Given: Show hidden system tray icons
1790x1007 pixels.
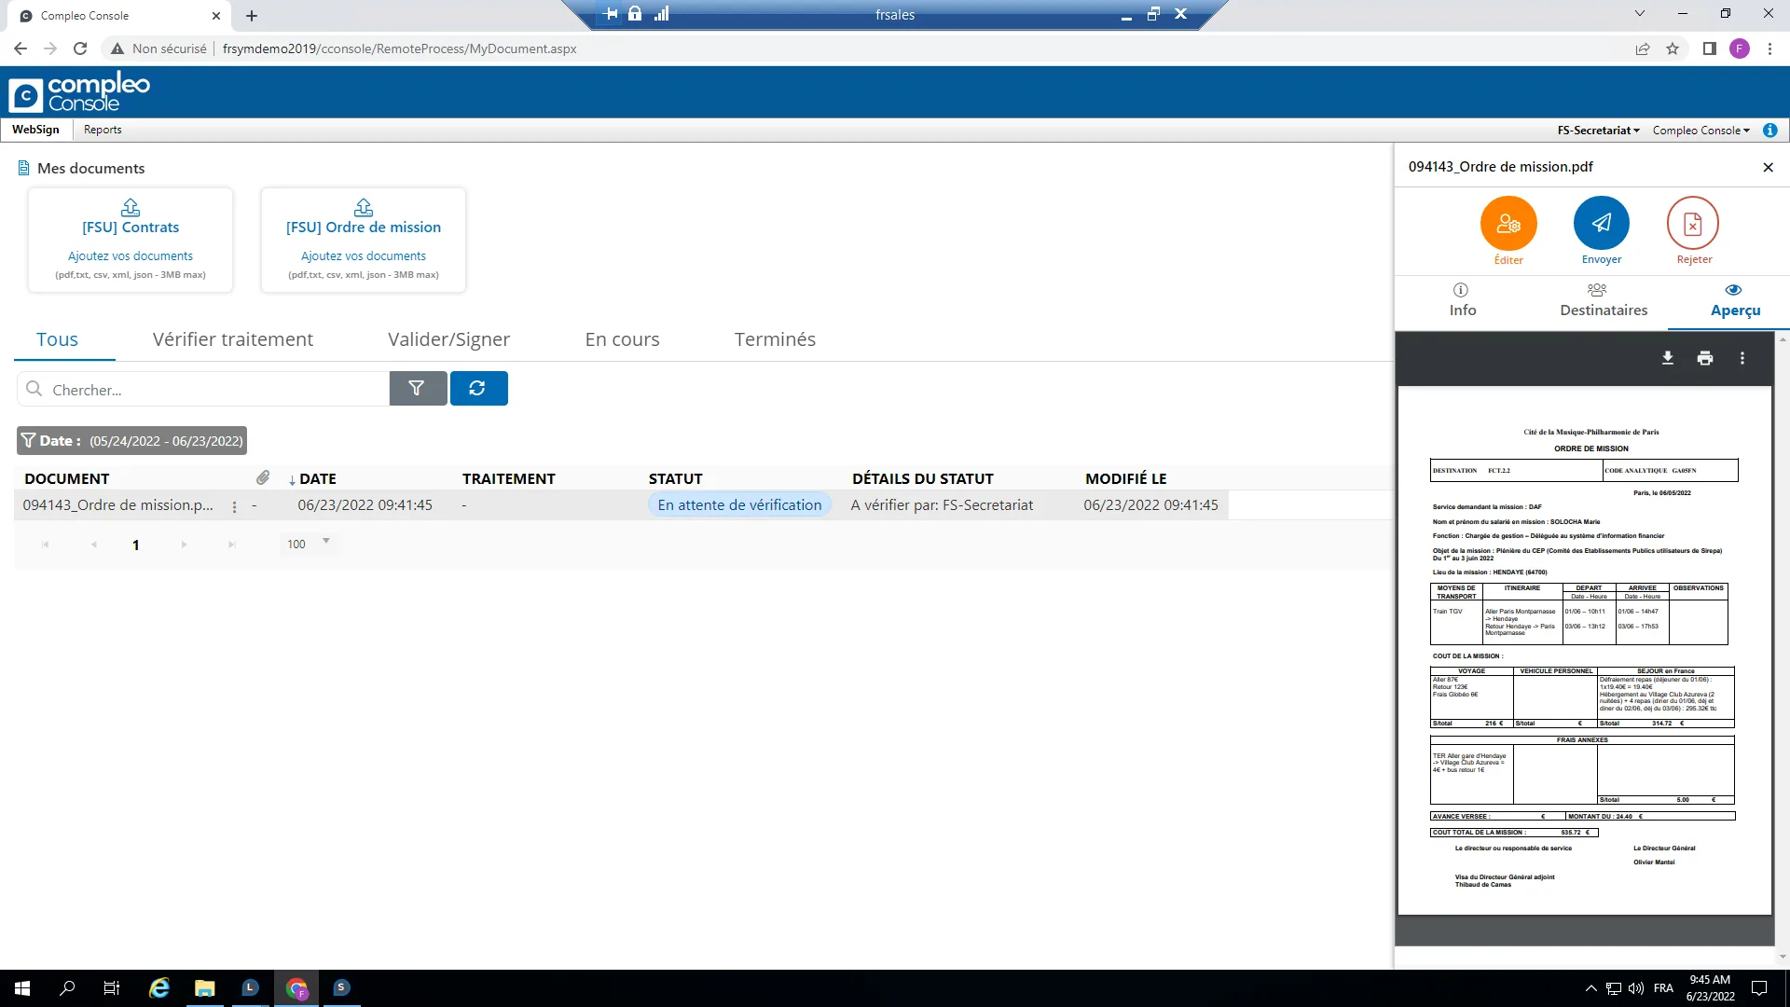Looking at the screenshot, I should (1590, 988).
